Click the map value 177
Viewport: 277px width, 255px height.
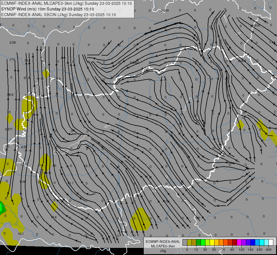click(x=12, y=60)
